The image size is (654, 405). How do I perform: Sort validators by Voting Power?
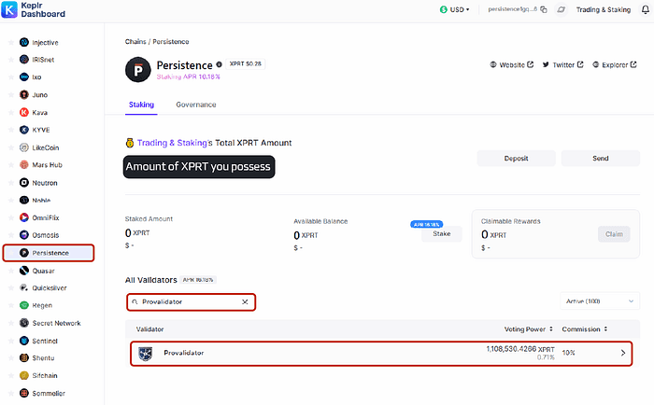tap(529, 329)
